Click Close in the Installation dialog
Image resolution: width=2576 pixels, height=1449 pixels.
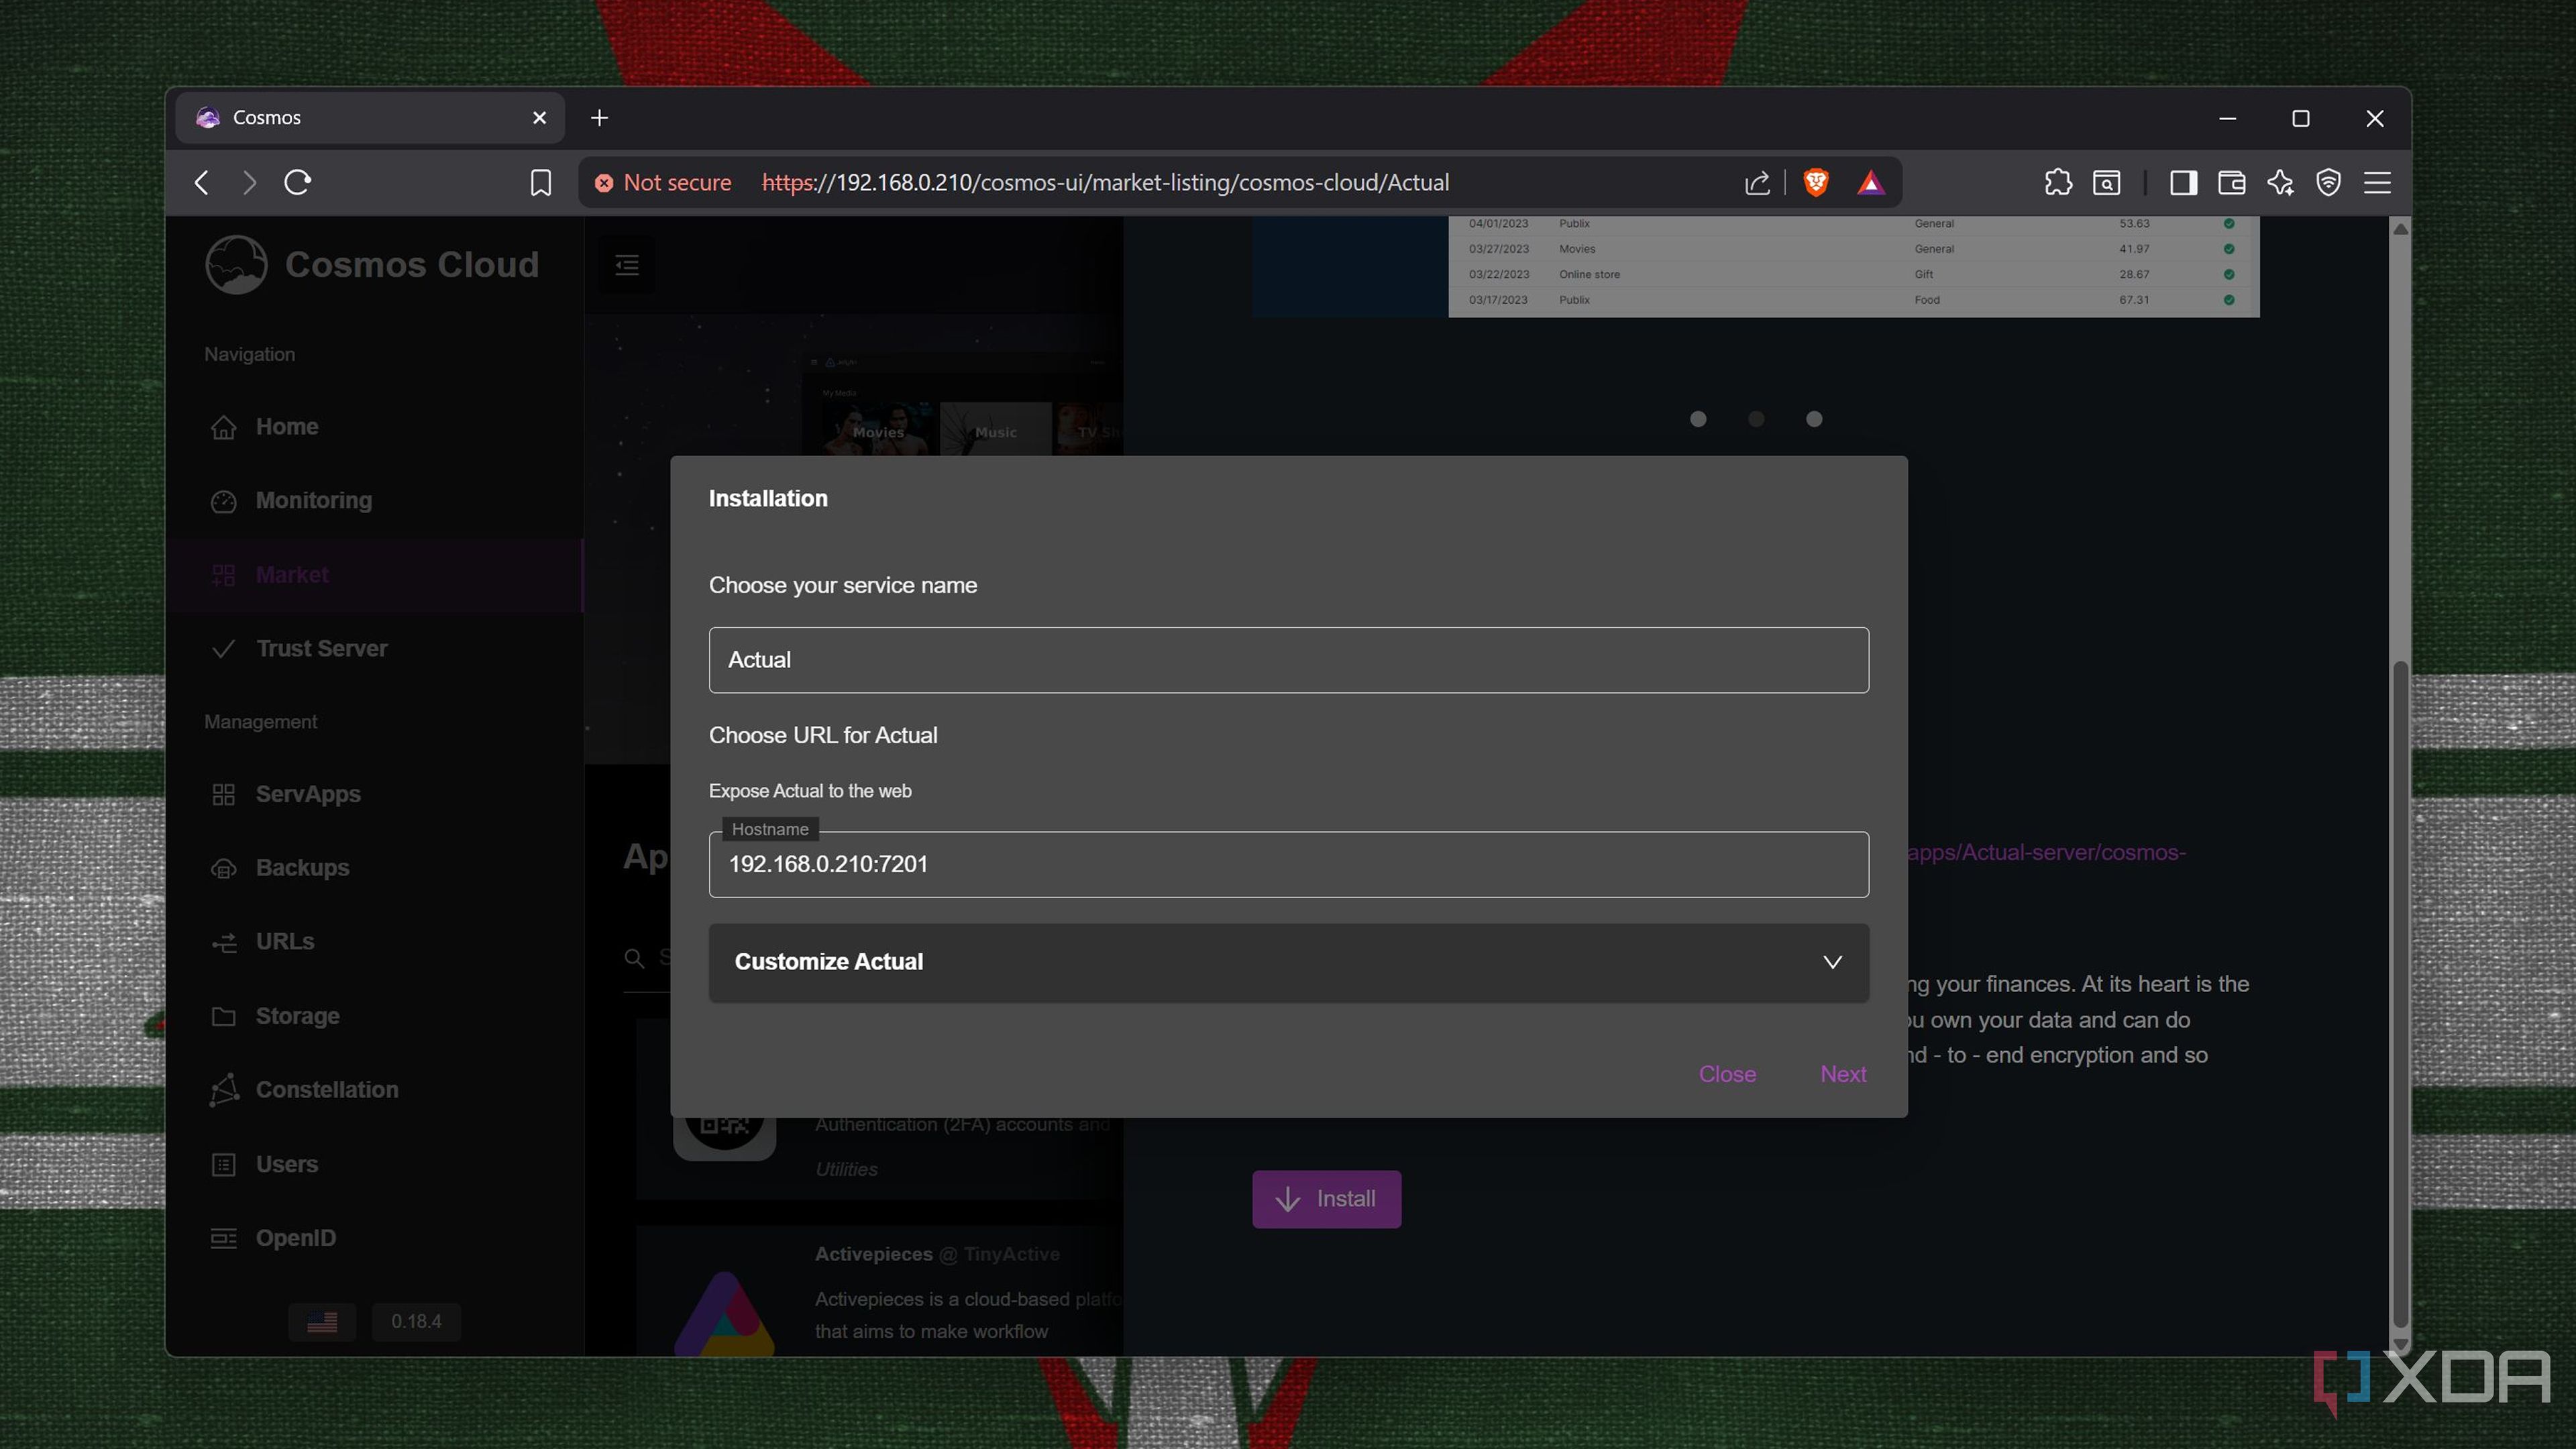(x=1727, y=1074)
